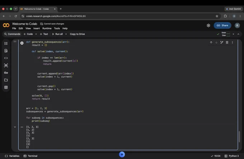Add a Code cell
This screenshot has width=244, height=159.
pyautogui.click(x=28, y=34)
